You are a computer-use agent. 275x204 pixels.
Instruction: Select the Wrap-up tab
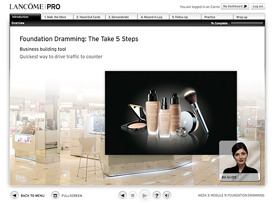click(249, 17)
